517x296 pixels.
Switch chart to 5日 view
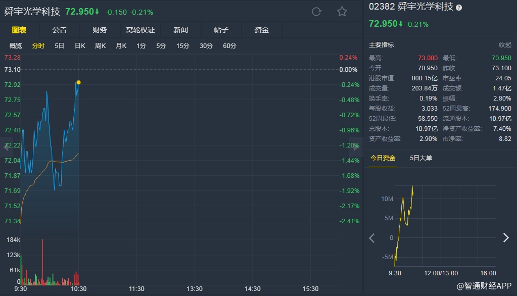pos(60,46)
